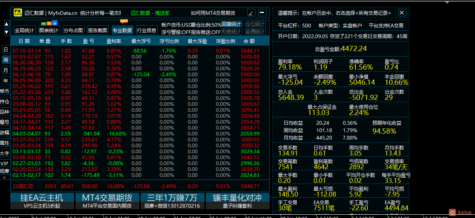Select 单币 sidebar item
Image resolution: width=475 pixels, height=218 pixels.
(5, 91)
